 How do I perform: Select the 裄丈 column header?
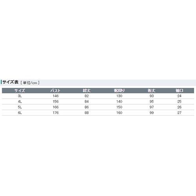(x=152, y=91)
